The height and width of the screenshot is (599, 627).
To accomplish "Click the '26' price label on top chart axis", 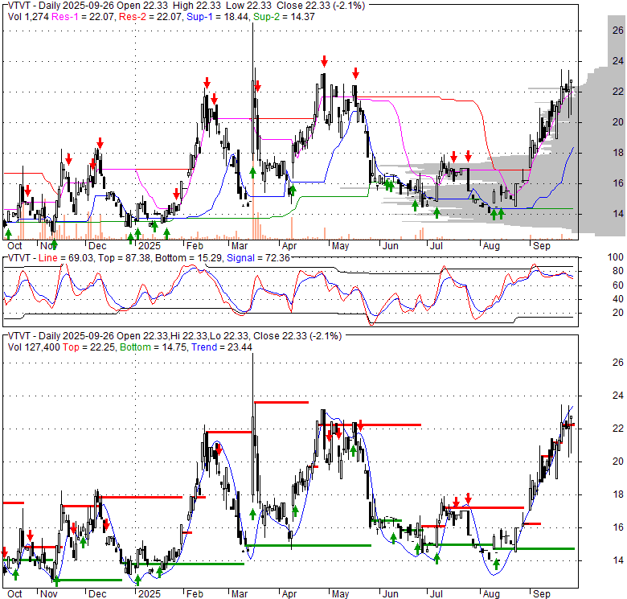I will 618,31.
